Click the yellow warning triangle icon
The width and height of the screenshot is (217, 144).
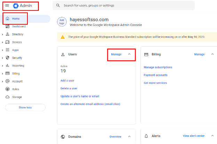tap(63, 37)
